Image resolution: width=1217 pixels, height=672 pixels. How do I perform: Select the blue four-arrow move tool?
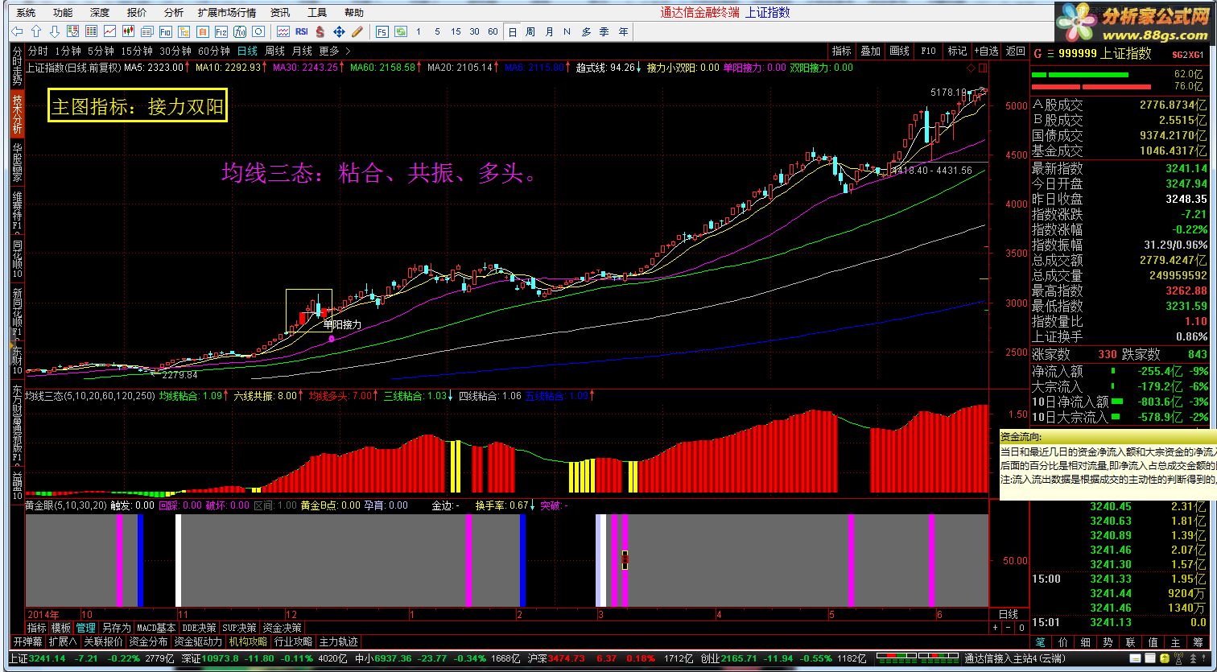point(339,31)
